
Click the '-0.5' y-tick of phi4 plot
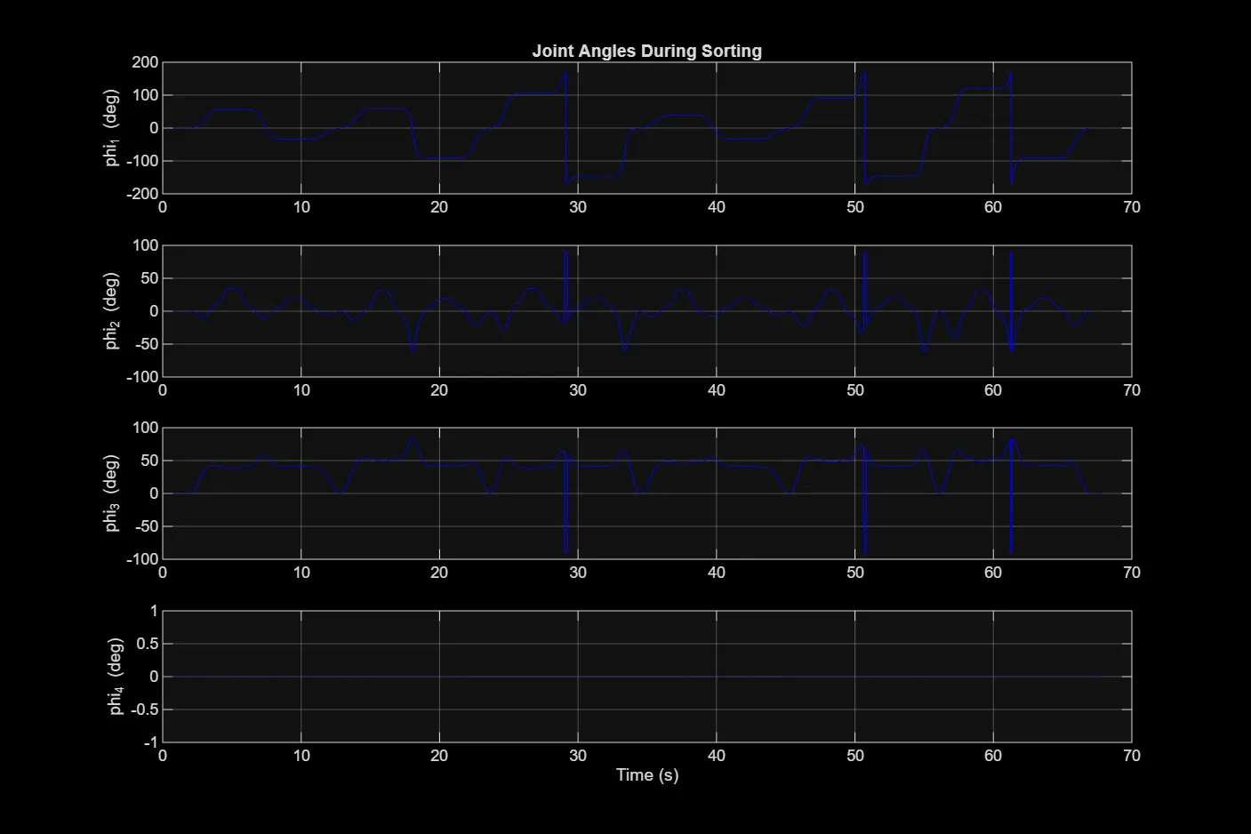tap(145, 710)
